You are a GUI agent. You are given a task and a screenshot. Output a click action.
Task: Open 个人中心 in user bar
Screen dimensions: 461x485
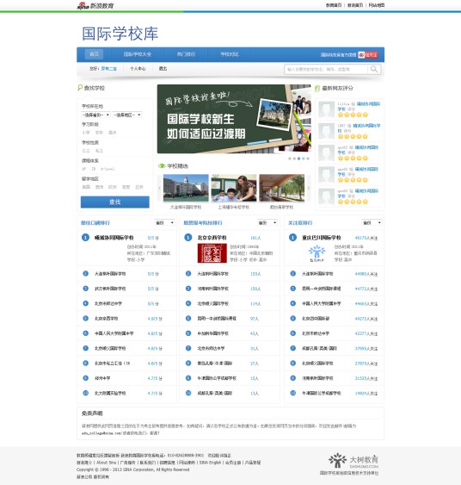tap(138, 69)
